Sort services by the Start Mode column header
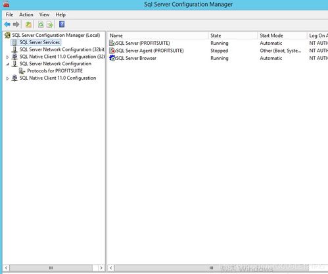The width and height of the screenshot is (328, 274). (282, 36)
